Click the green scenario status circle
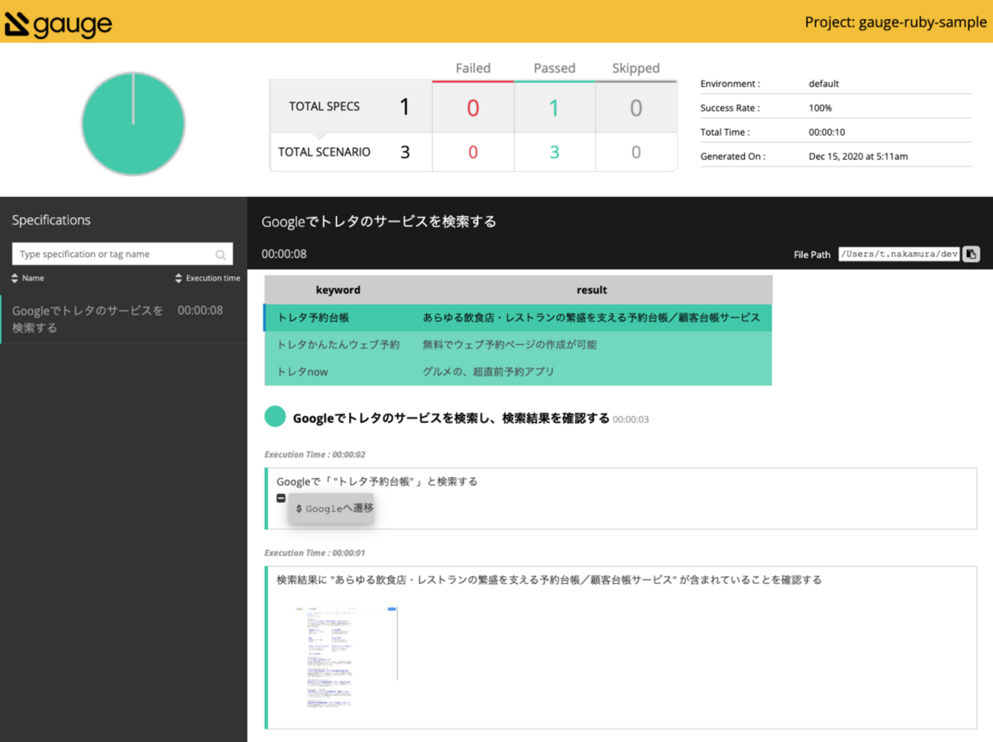The image size is (993, 742). click(x=275, y=417)
